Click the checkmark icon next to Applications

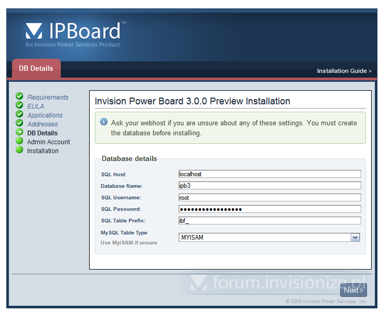[19, 114]
